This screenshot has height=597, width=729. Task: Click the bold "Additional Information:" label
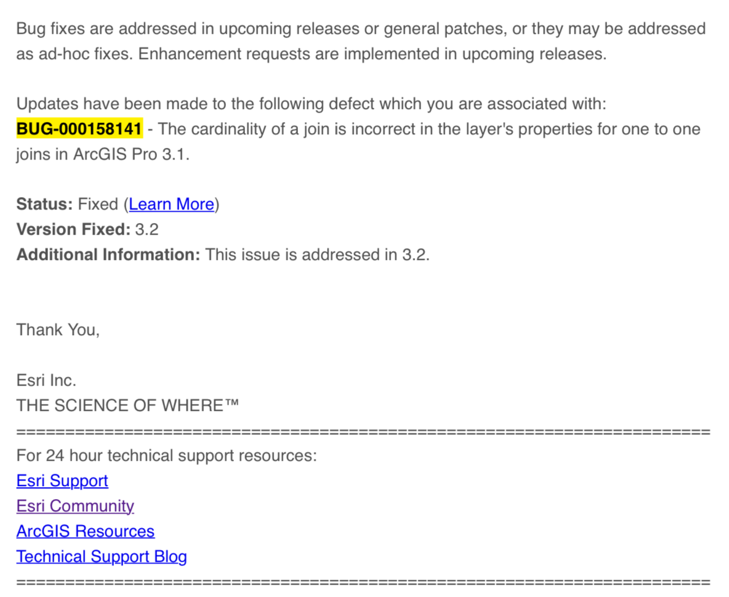[108, 255]
